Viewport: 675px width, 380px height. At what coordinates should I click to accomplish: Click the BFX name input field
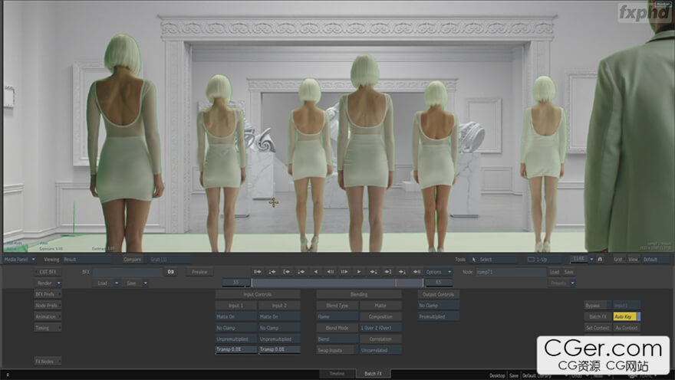click(x=127, y=272)
